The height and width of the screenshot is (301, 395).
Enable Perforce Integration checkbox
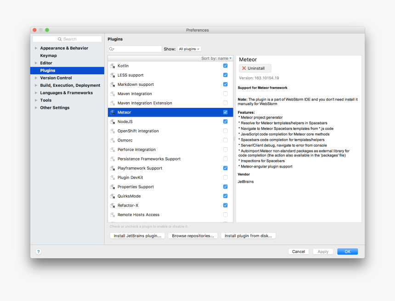[x=226, y=150]
